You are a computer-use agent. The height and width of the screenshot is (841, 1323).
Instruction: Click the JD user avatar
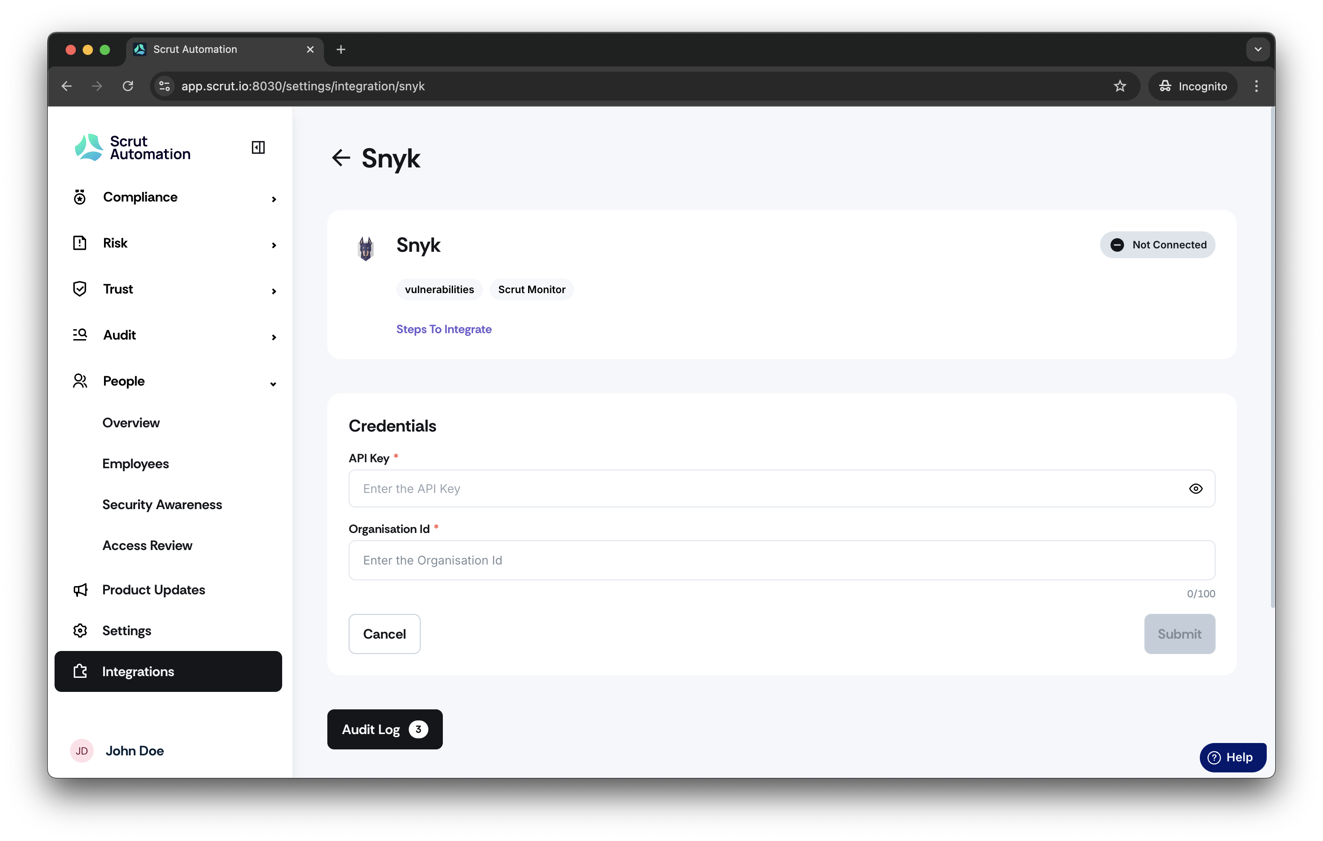[x=82, y=750]
